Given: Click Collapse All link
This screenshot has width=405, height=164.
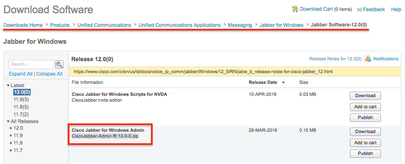Looking at the screenshot, I should (x=49, y=74).
